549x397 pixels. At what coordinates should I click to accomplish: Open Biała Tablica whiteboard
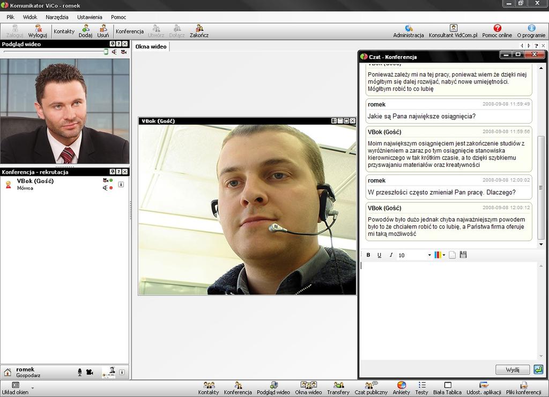point(448,388)
